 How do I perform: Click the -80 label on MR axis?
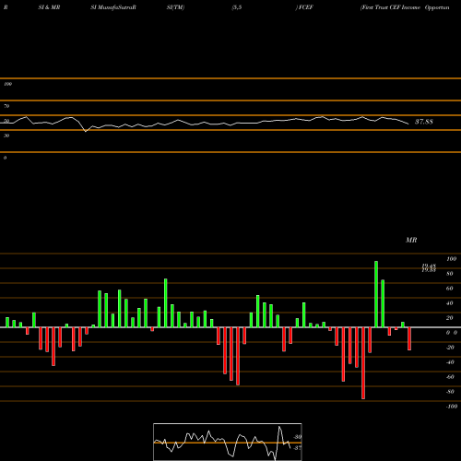tap(450, 392)
